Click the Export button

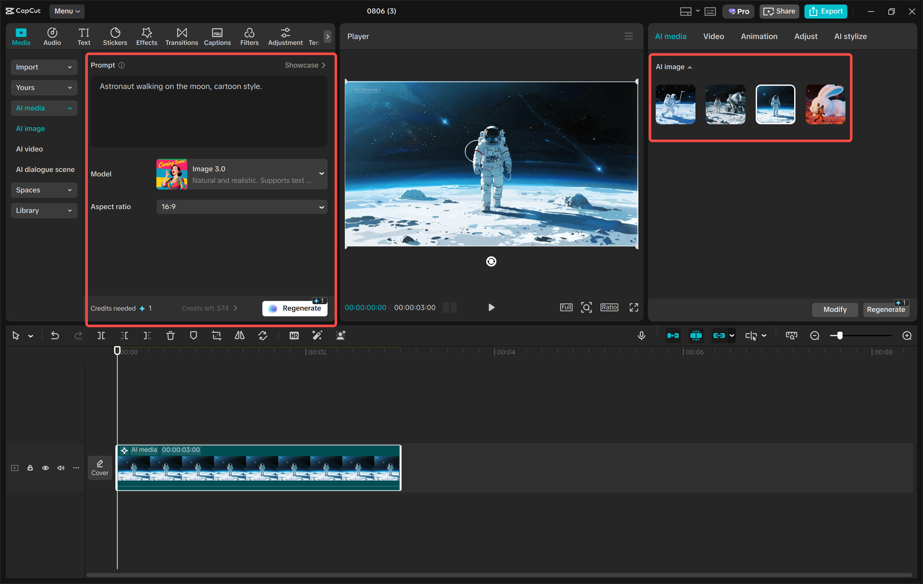tap(826, 11)
